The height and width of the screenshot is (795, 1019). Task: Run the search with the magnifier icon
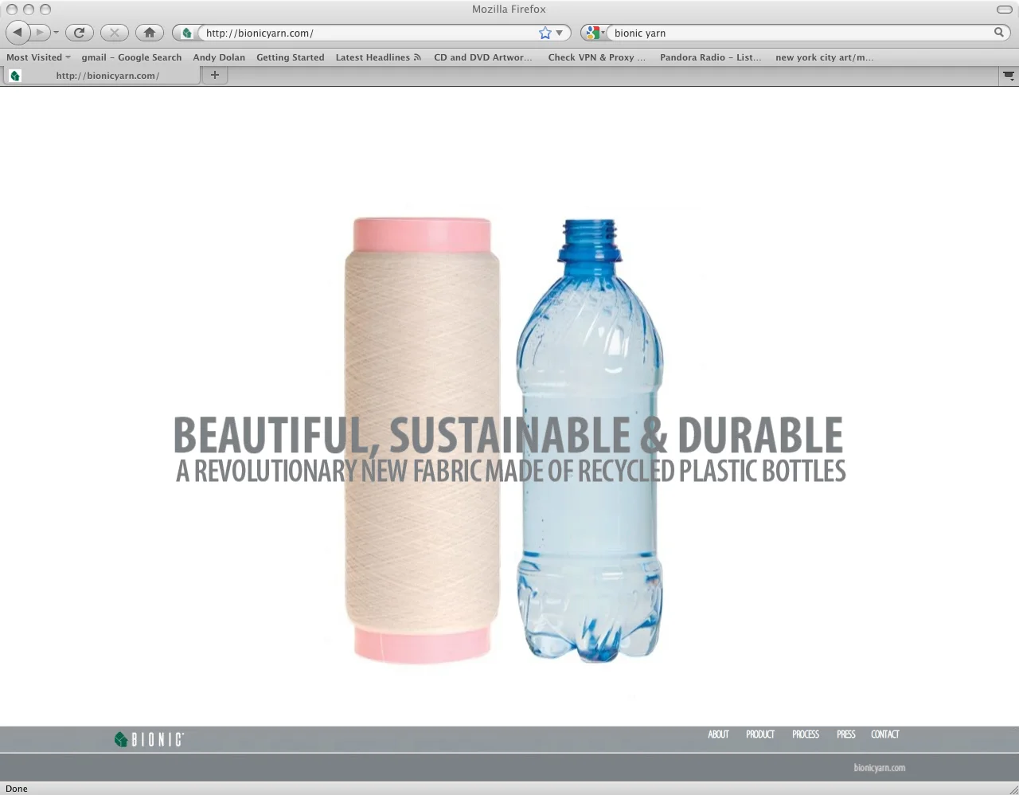coord(999,33)
